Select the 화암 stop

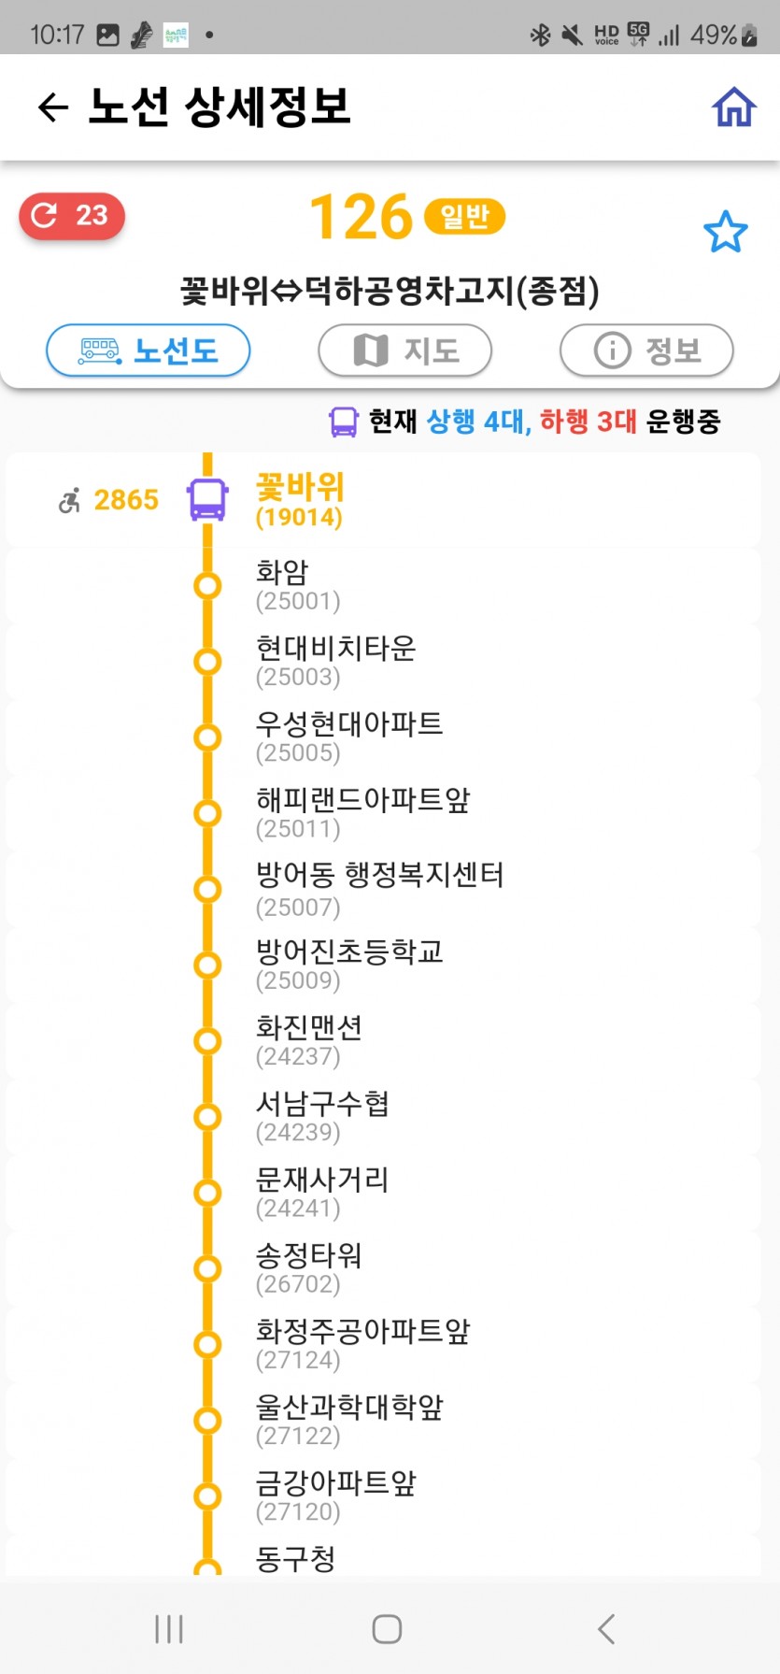pos(282,585)
